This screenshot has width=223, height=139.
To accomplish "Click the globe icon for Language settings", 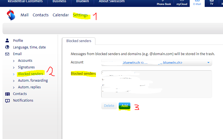I will pyautogui.click(x=7, y=47).
